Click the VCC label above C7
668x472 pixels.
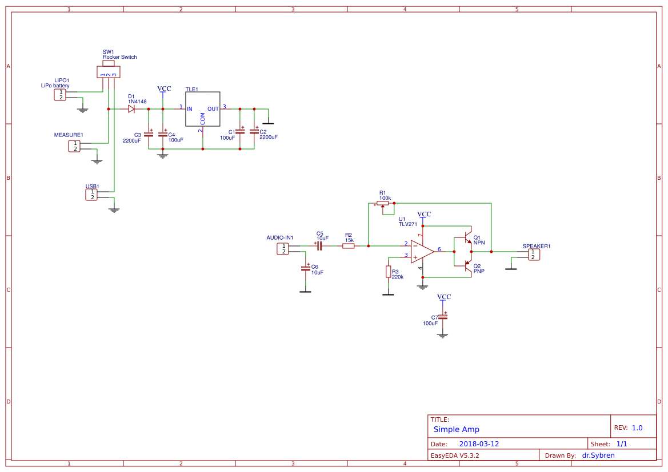(x=444, y=297)
